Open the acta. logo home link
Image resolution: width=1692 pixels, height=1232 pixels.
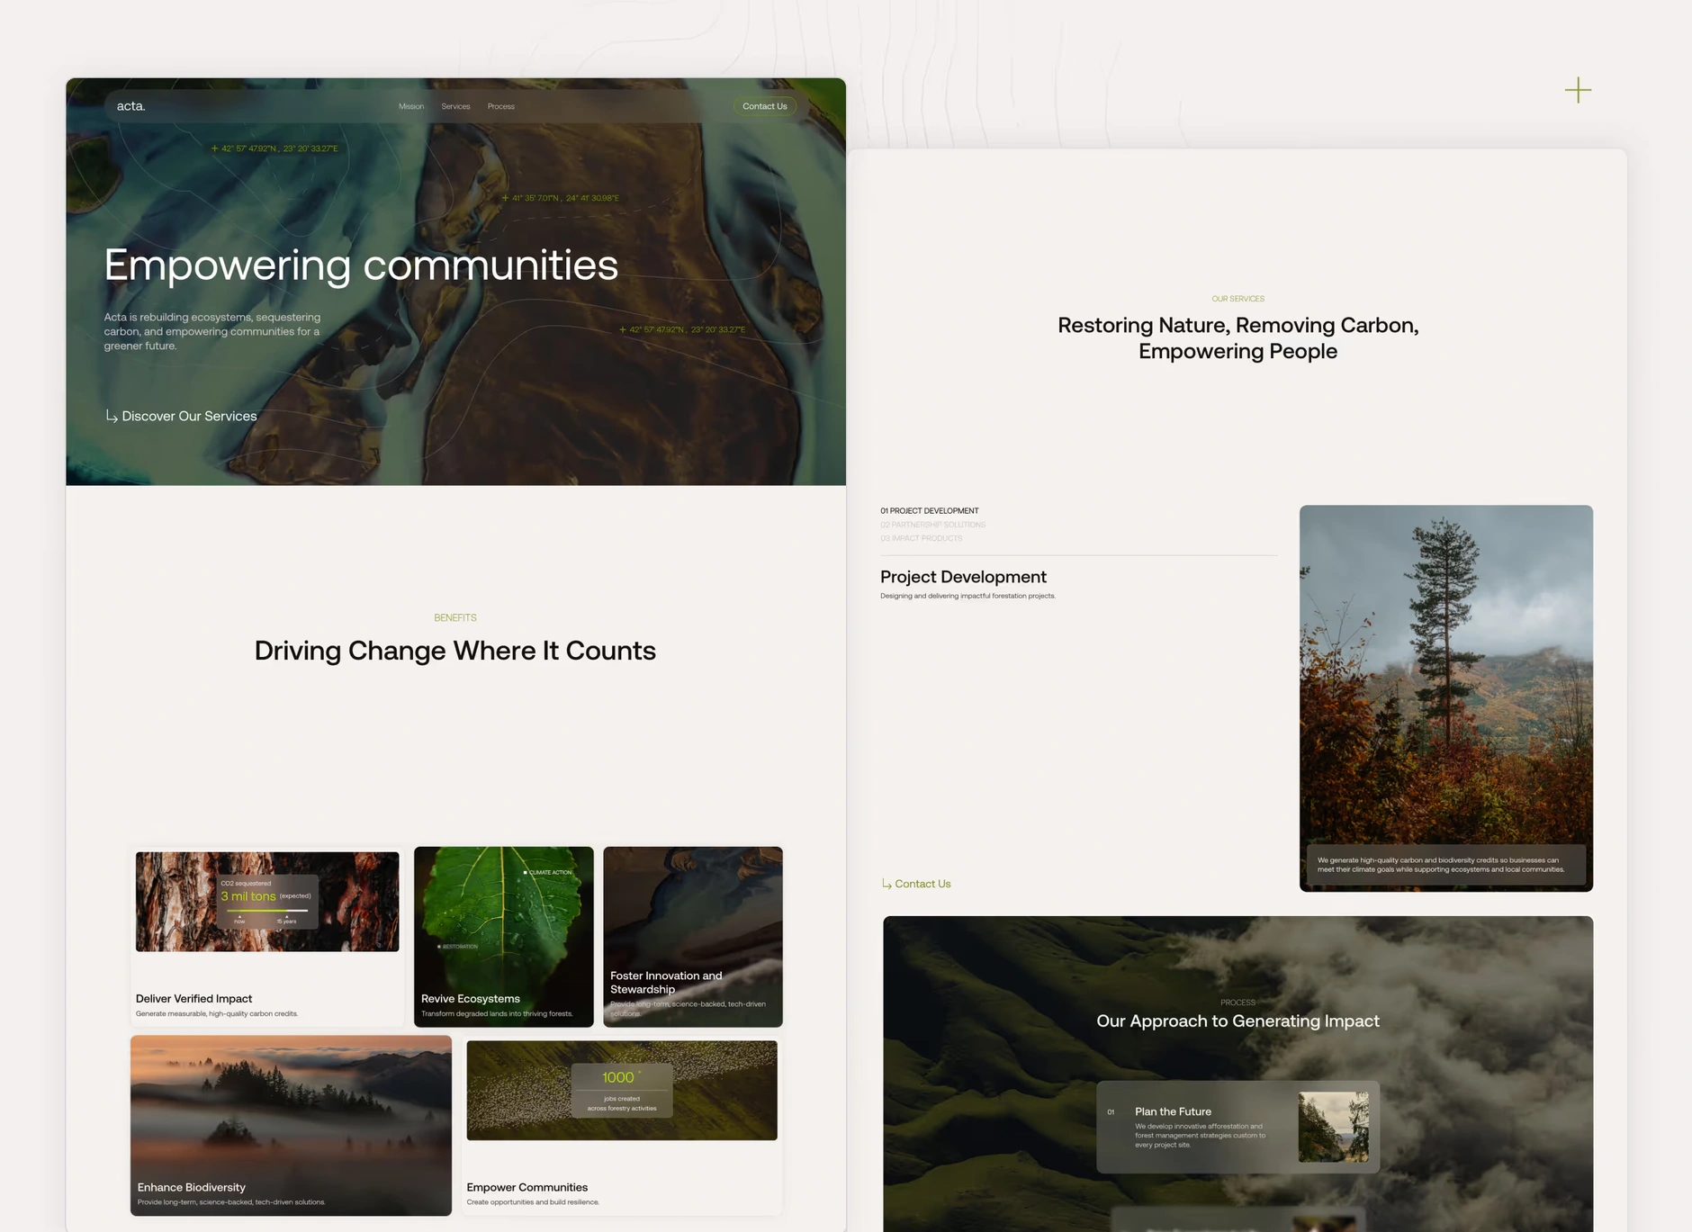(x=130, y=106)
